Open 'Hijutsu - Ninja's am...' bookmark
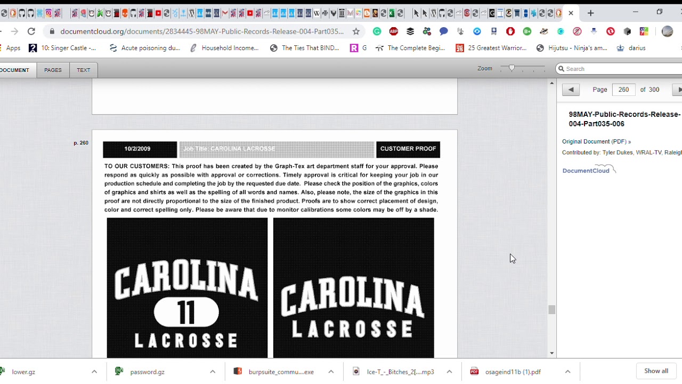Screen dimensions: 682x384 (x=572, y=48)
